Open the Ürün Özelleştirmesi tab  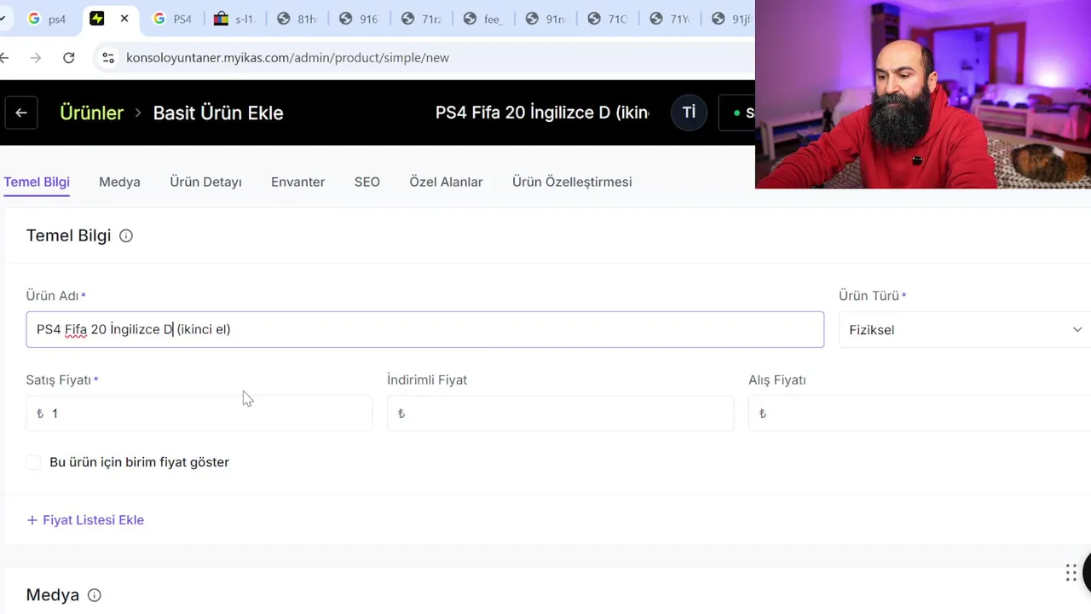(x=572, y=182)
